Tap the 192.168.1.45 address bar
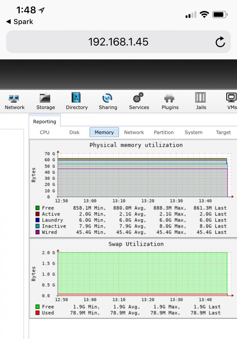This screenshot has width=237, height=339. tap(118, 42)
